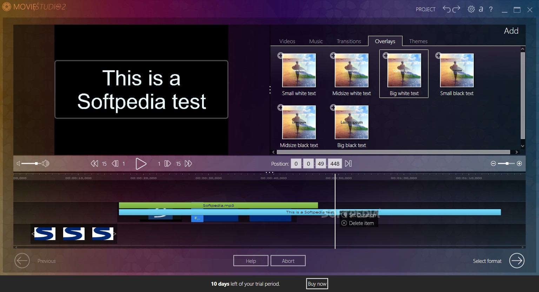Viewport: 539px width, 292px height.
Task: Click the preview text overlay box
Action: (141, 89)
